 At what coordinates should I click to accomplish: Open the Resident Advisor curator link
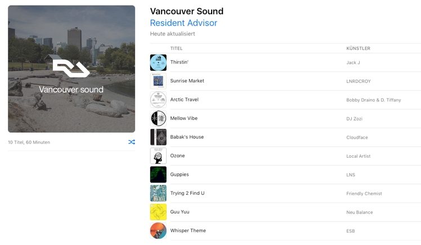[183, 23]
